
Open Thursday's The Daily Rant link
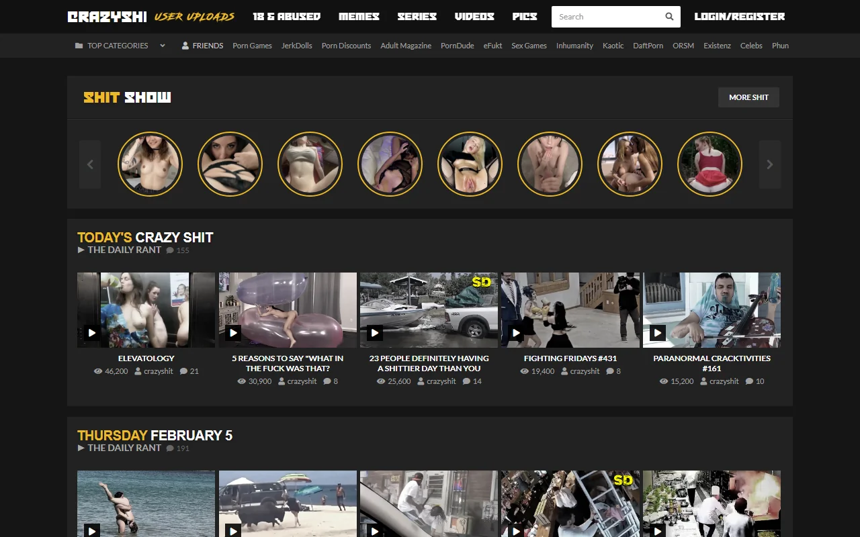tap(124, 448)
